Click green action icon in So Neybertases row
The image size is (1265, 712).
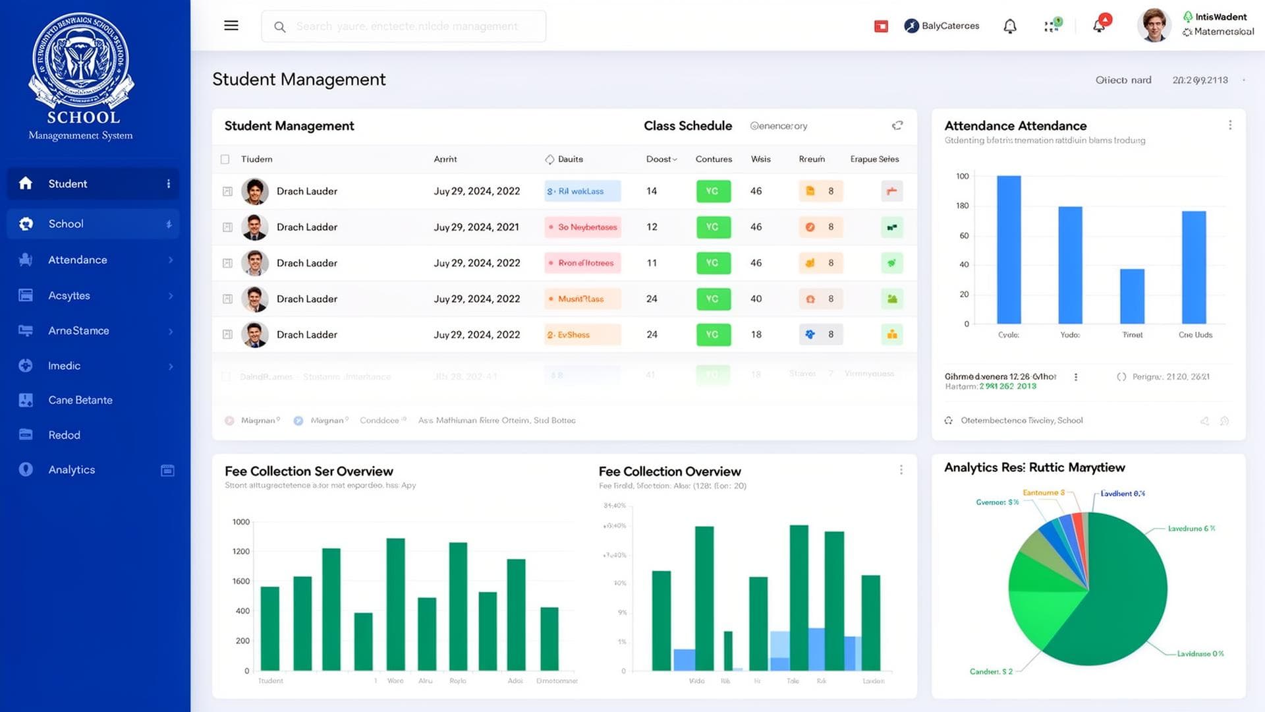tap(892, 227)
